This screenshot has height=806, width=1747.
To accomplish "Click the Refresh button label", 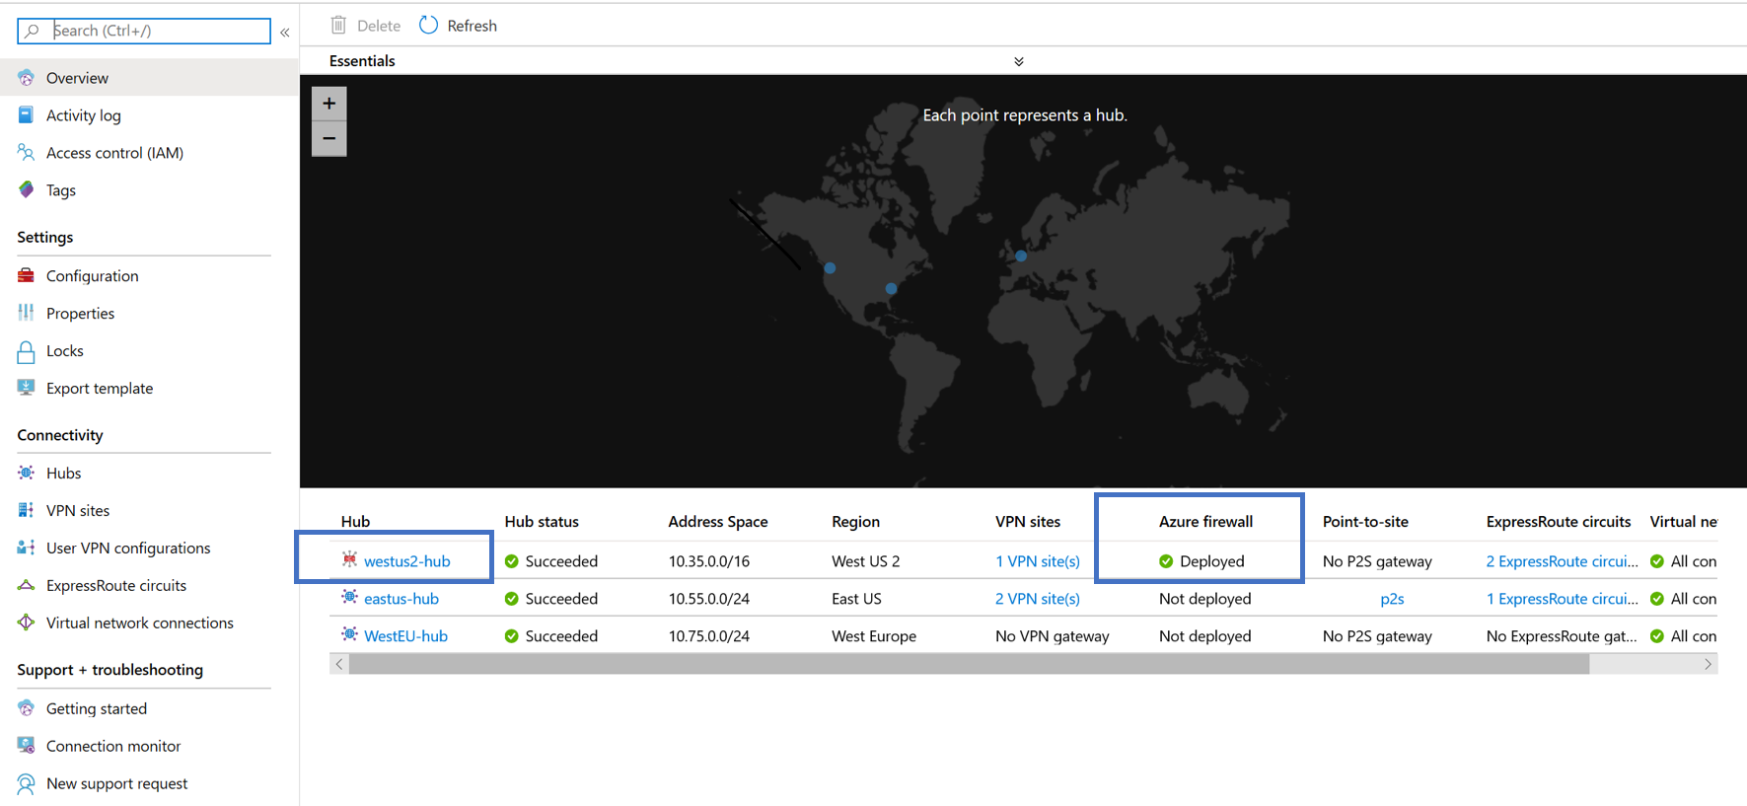I will pos(472,26).
